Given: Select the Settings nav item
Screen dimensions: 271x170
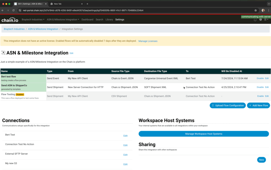Looking at the screenshot, I should point(120,19).
